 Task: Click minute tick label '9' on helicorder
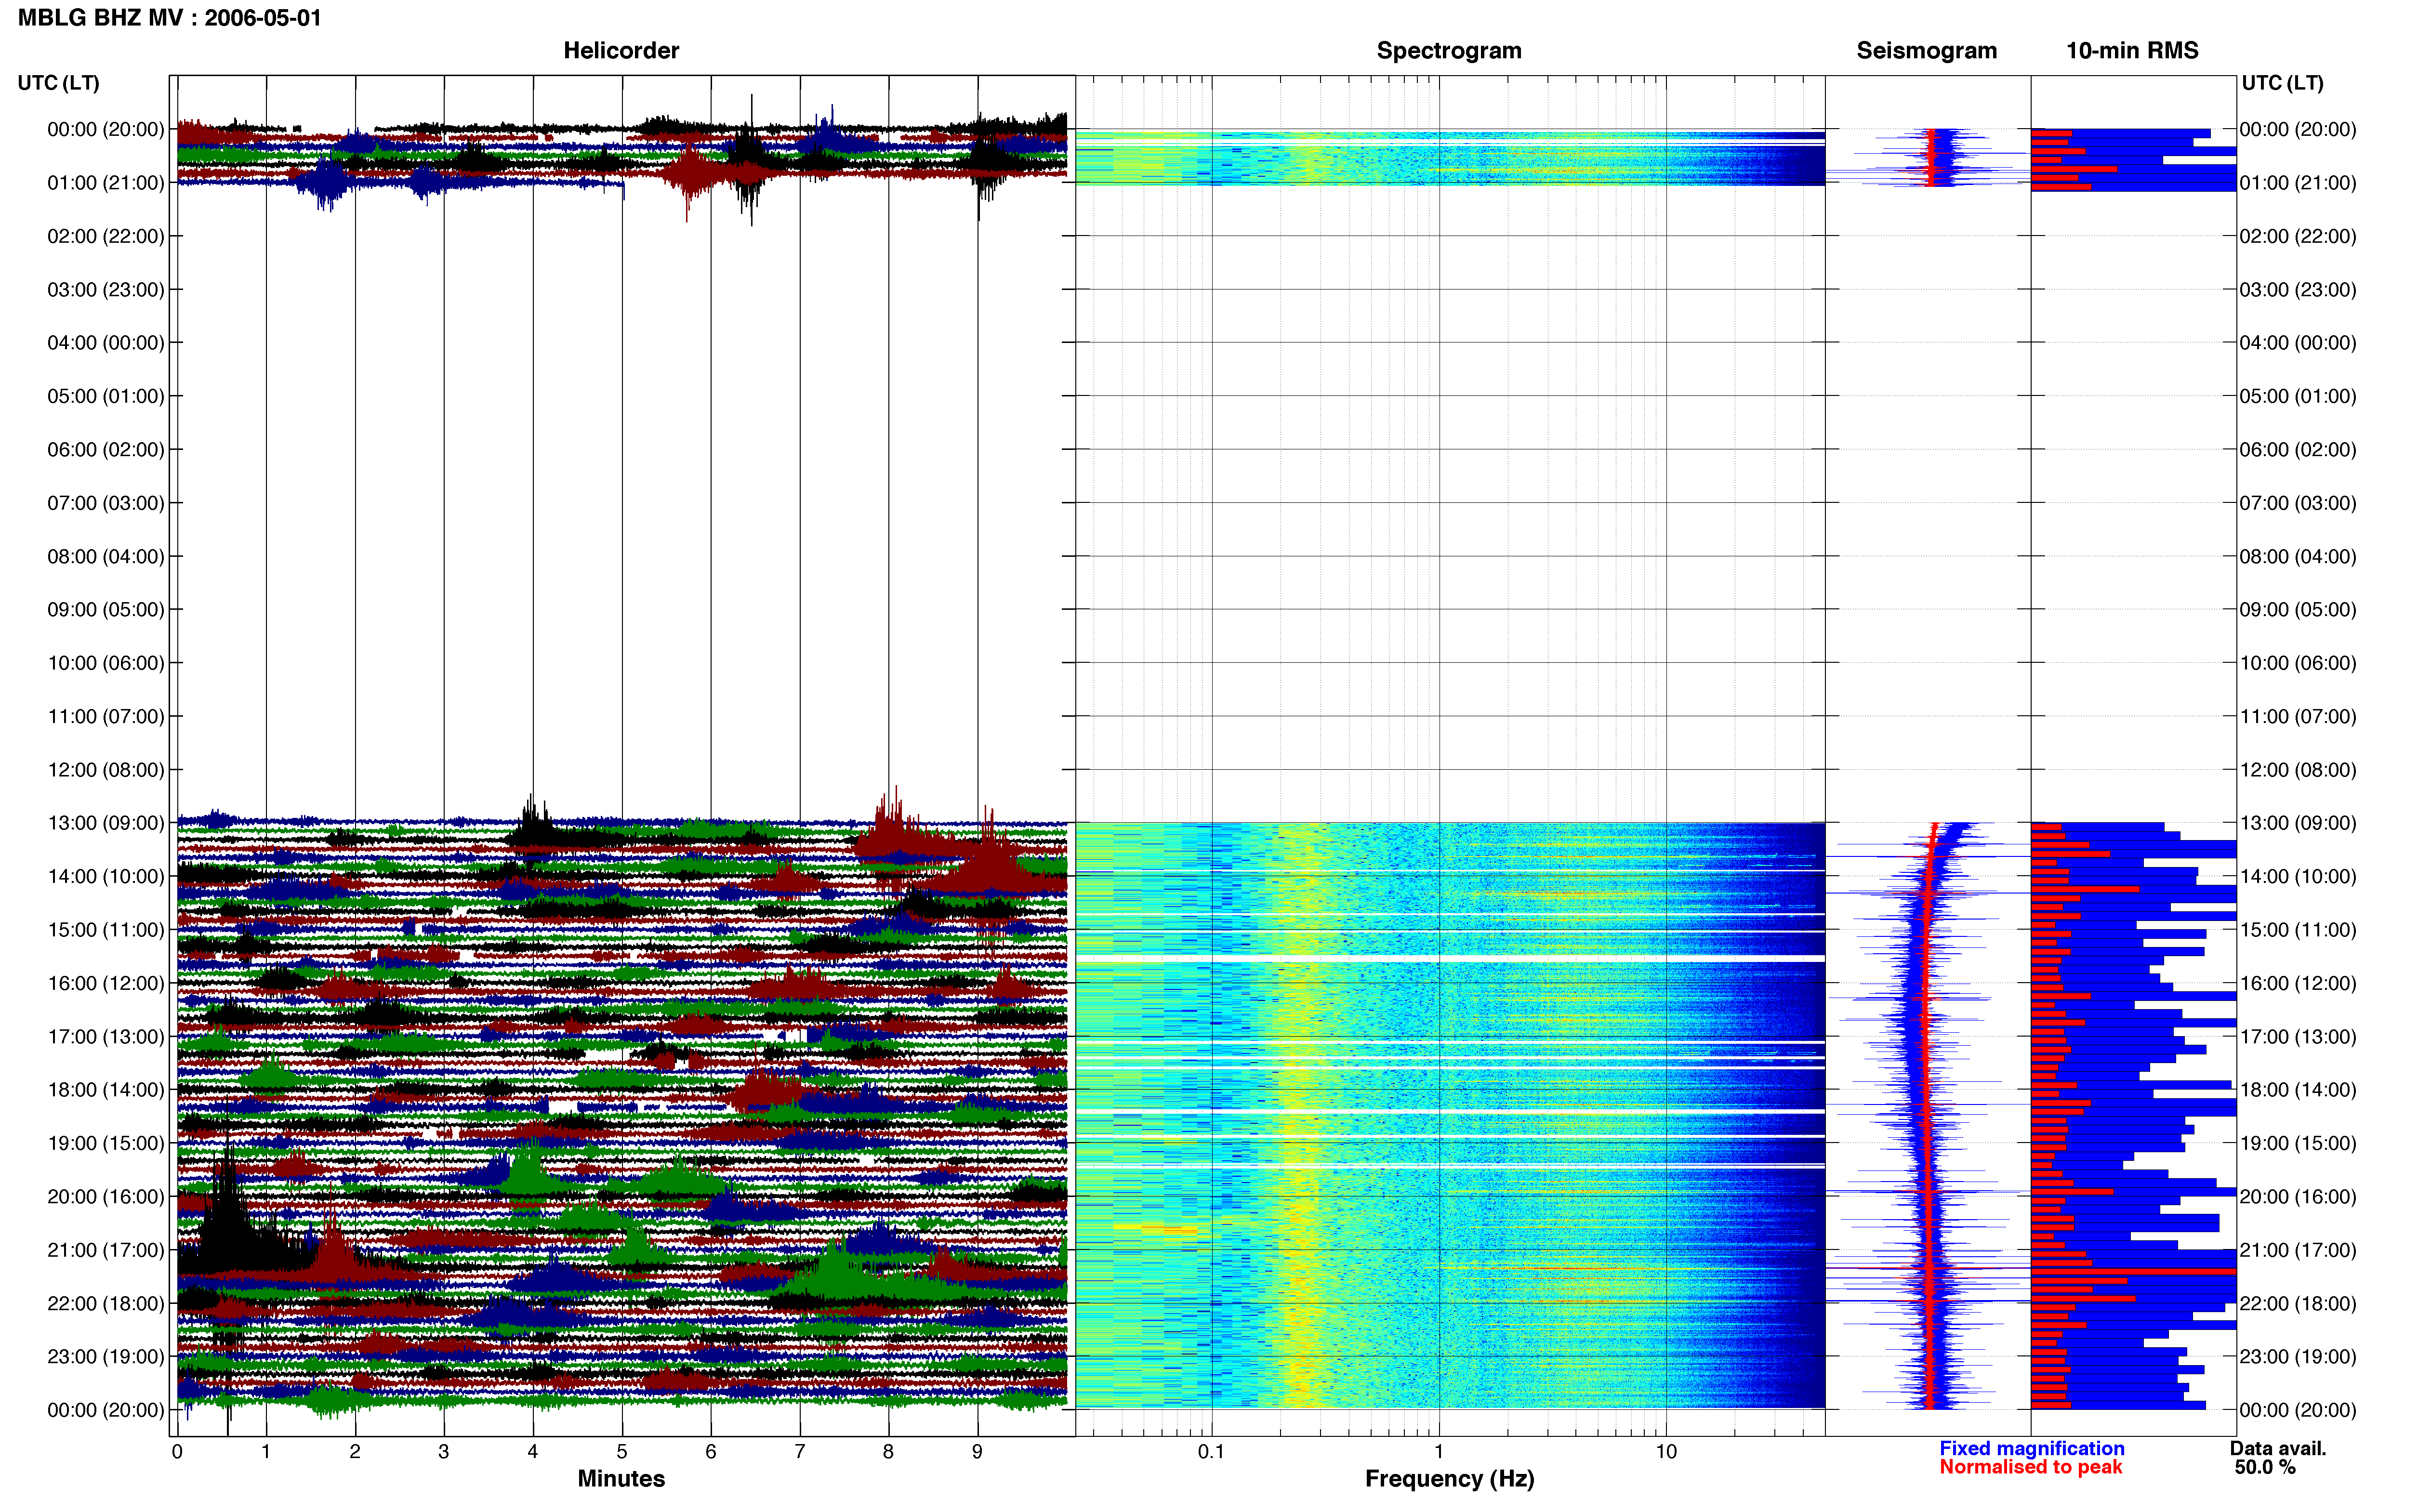tap(978, 1451)
